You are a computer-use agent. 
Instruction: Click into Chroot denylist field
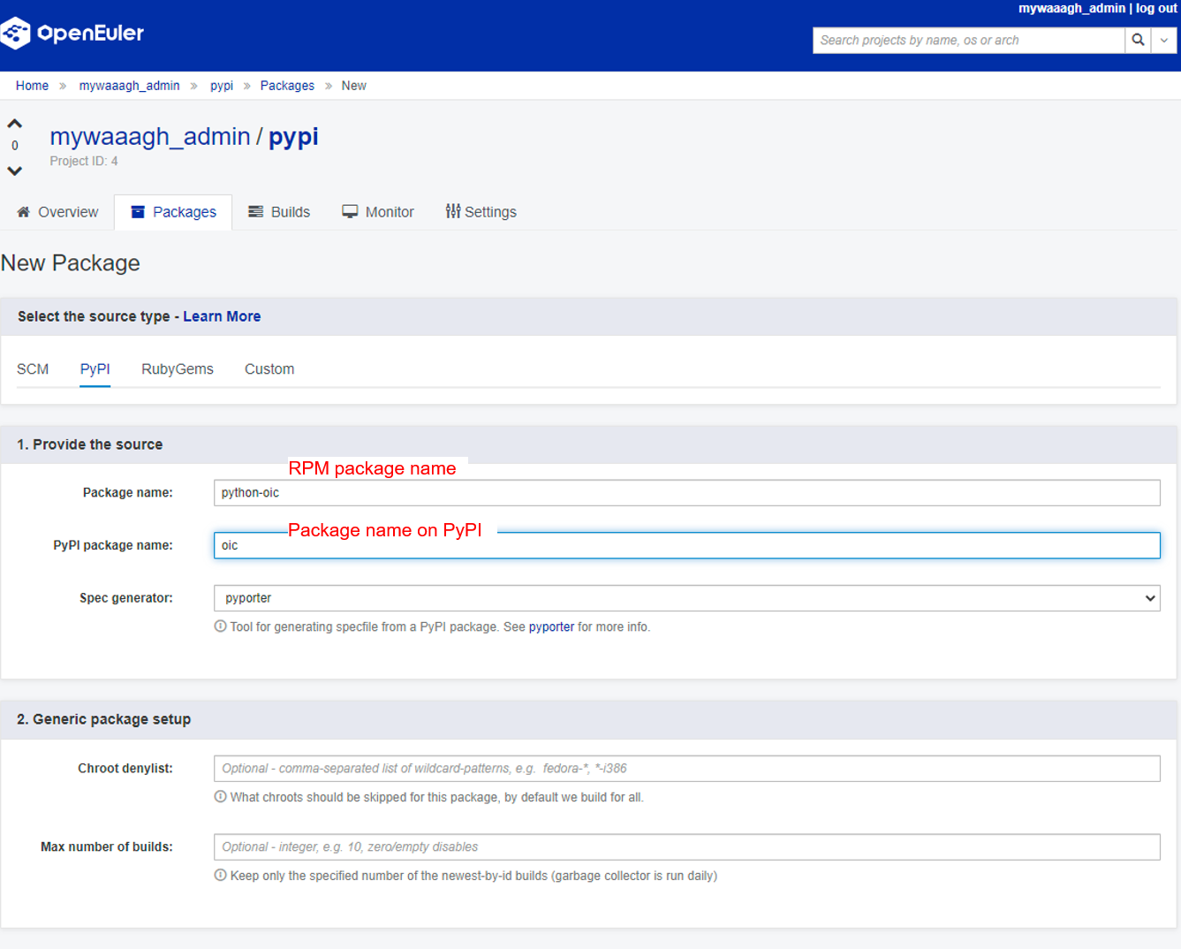[x=686, y=769]
